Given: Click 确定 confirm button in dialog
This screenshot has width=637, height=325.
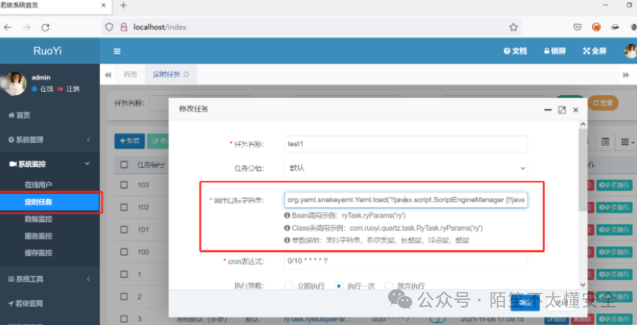Looking at the screenshot, I should 525,303.
